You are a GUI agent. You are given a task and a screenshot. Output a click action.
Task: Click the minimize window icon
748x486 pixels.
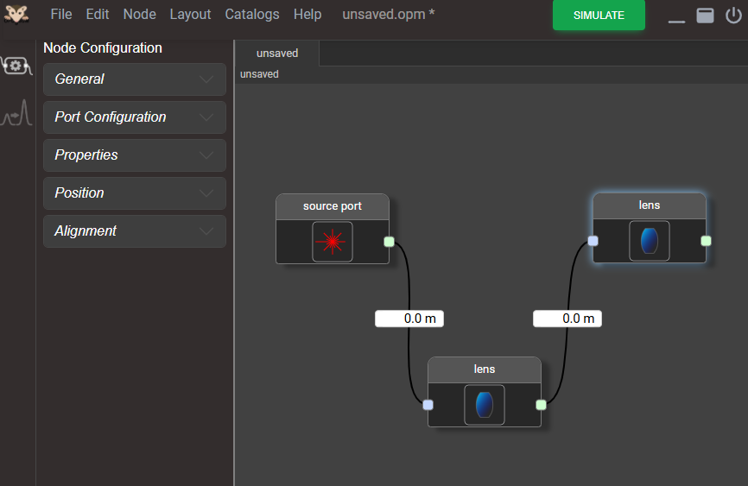point(676,21)
